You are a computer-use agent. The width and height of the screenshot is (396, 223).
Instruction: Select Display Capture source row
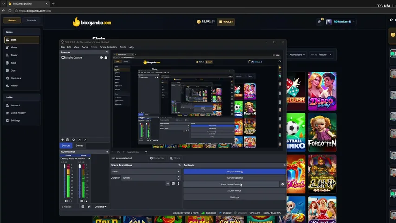click(x=84, y=58)
